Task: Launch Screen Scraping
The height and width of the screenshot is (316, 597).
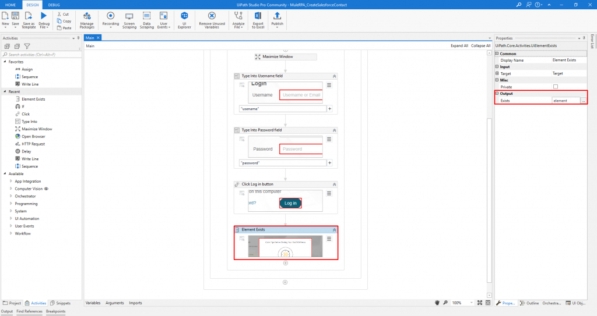Action: (x=129, y=20)
